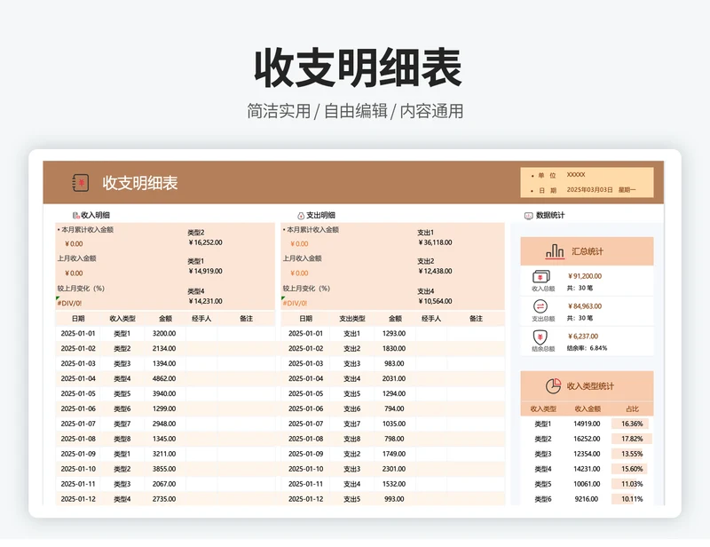Click total expense value ¥84,963.00

(585, 306)
